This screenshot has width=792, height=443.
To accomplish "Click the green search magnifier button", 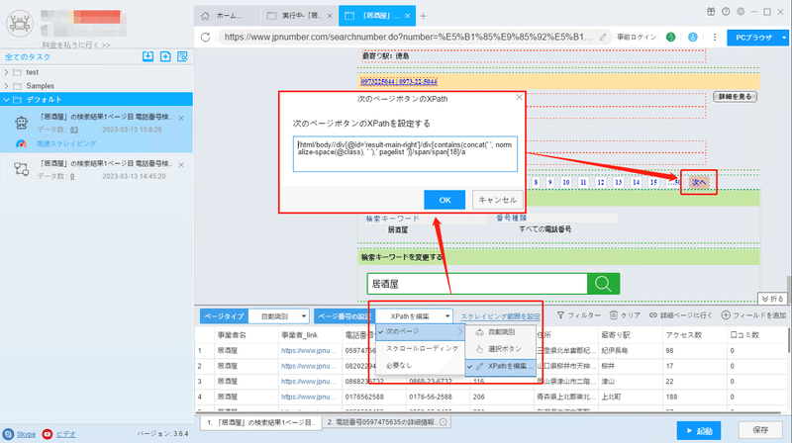I will coord(603,284).
